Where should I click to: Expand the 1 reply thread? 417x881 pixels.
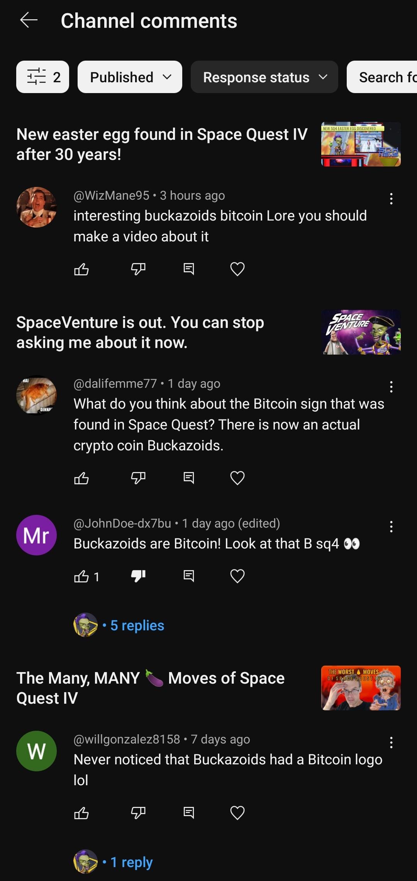click(131, 862)
